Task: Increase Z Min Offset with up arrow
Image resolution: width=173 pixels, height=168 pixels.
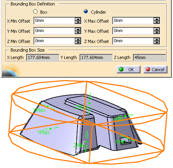Action: [x=78, y=39]
